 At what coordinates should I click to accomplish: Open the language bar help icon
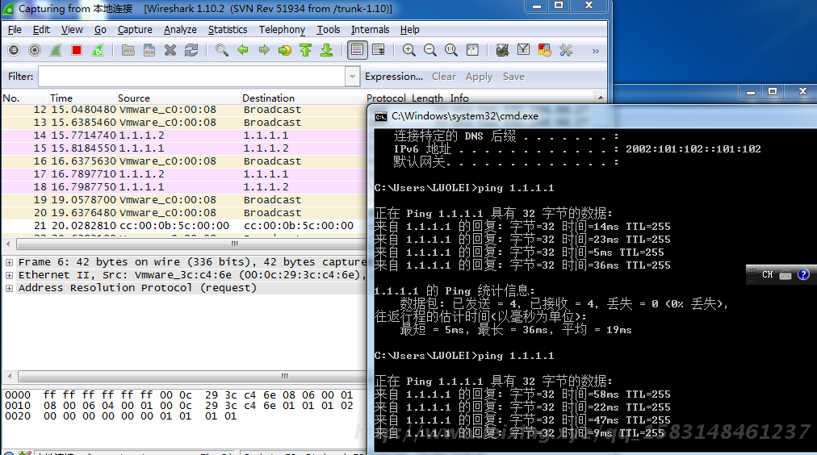click(803, 274)
